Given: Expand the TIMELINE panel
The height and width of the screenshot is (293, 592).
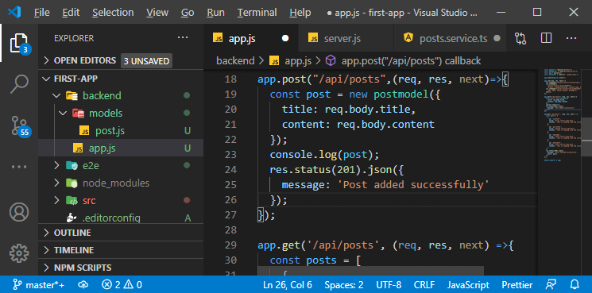Looking at the screenshot, I should tap(121, 250).
